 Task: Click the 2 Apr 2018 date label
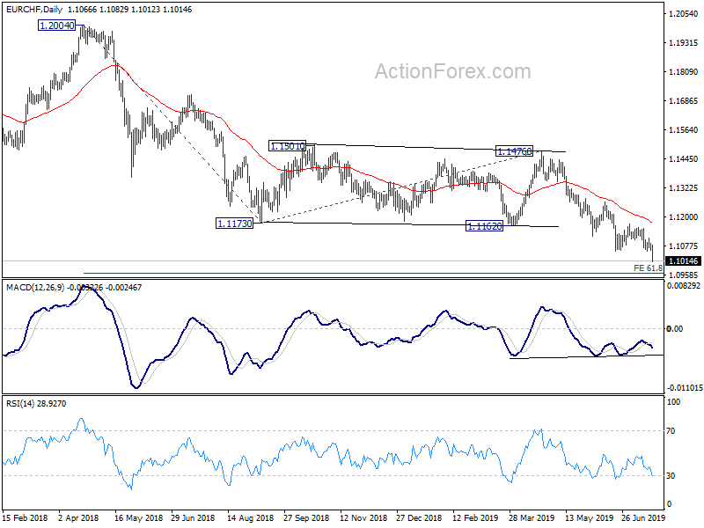78,518
